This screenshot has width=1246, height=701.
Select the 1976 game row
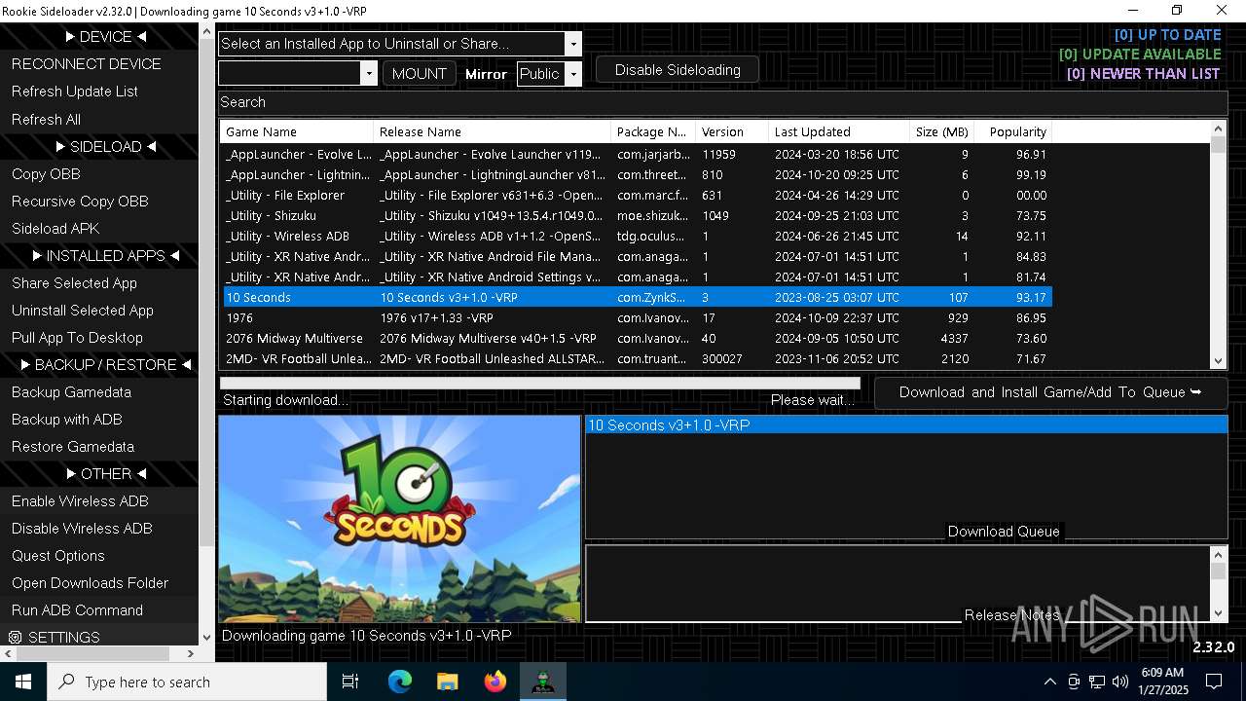637,318
